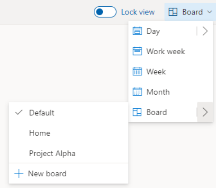Screen dimensions: 216x189
Task: Choose the Home board
Action: (69, 133)
